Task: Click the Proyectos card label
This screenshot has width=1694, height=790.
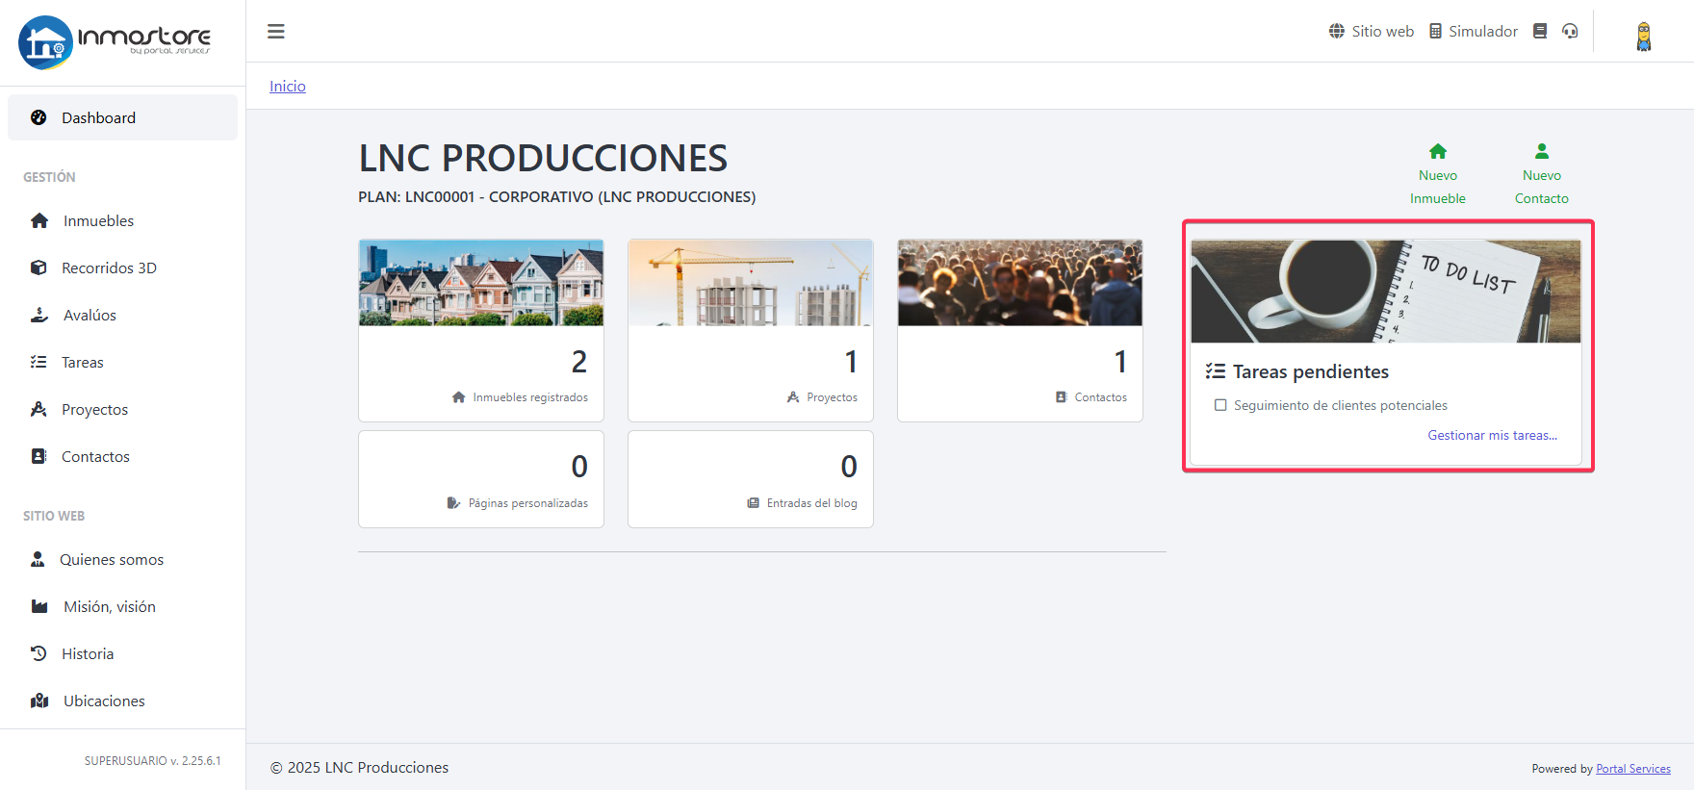Action: click(x=832, y=397)
